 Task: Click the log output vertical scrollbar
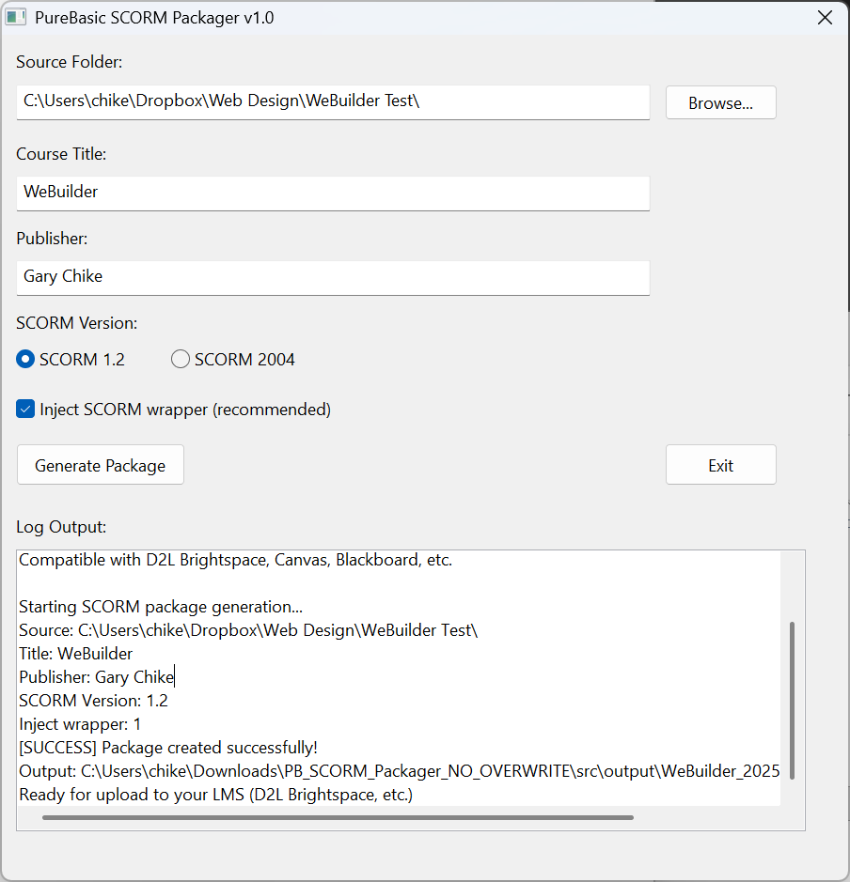[793, 699]
